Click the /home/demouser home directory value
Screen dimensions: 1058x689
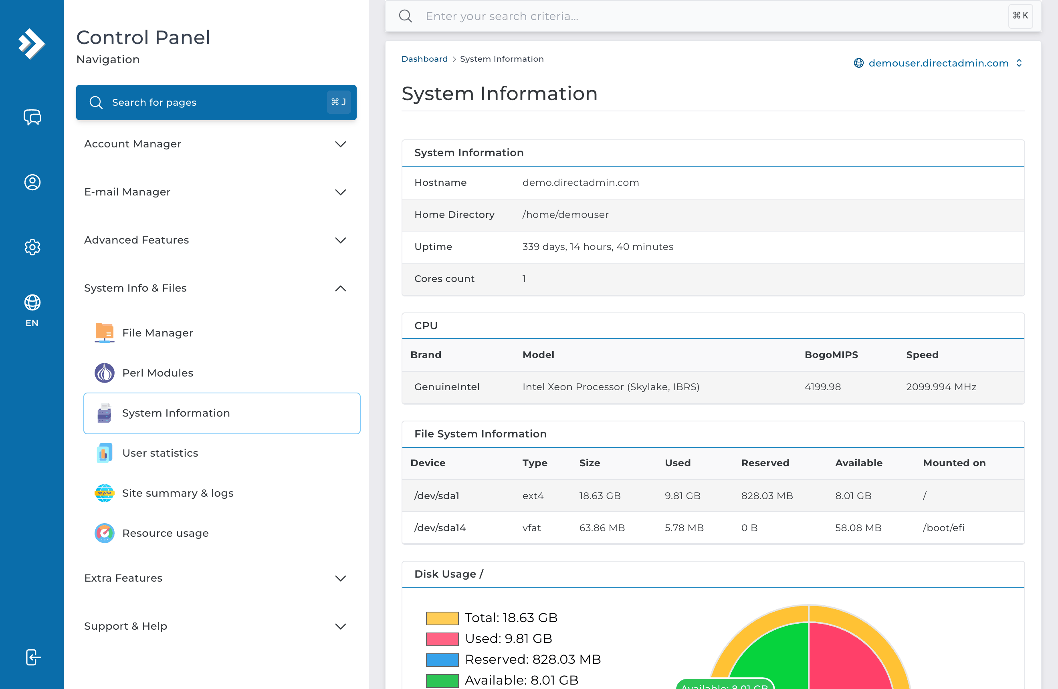[x=565, y=215]
